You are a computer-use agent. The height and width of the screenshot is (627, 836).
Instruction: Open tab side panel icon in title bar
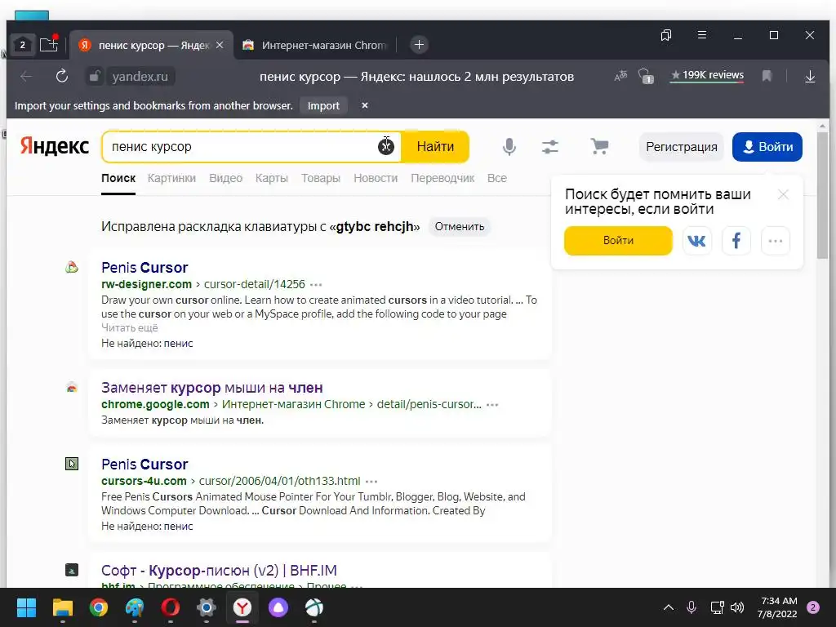666,35
